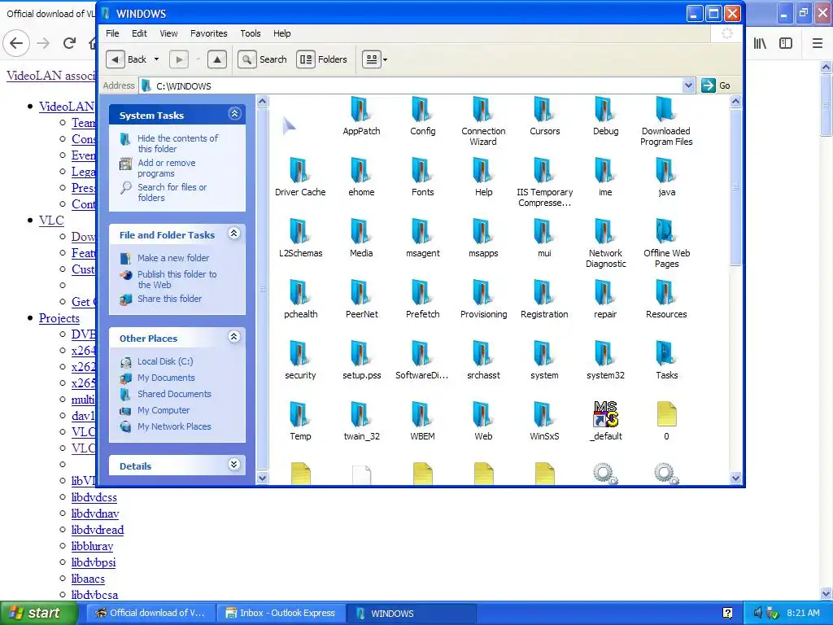Click the Views toolbar icon
Image resolution: width=833 pixels, height=625 pixels.
click(371, 59)
